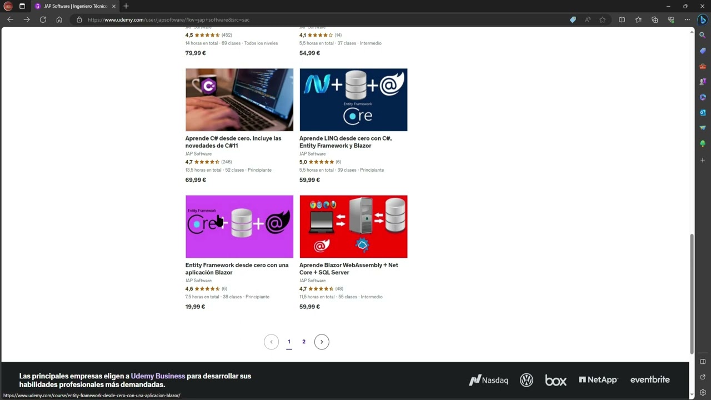Open 'Aprende C# desde cero' course title
The height and width of the screenshot is (400, 711).
pyautogui.click(x=233, y=142)
